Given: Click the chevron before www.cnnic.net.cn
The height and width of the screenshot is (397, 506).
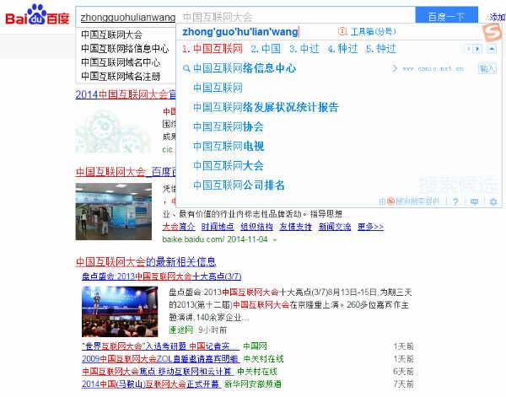Looking at the screenshot, I should (395, 68).
